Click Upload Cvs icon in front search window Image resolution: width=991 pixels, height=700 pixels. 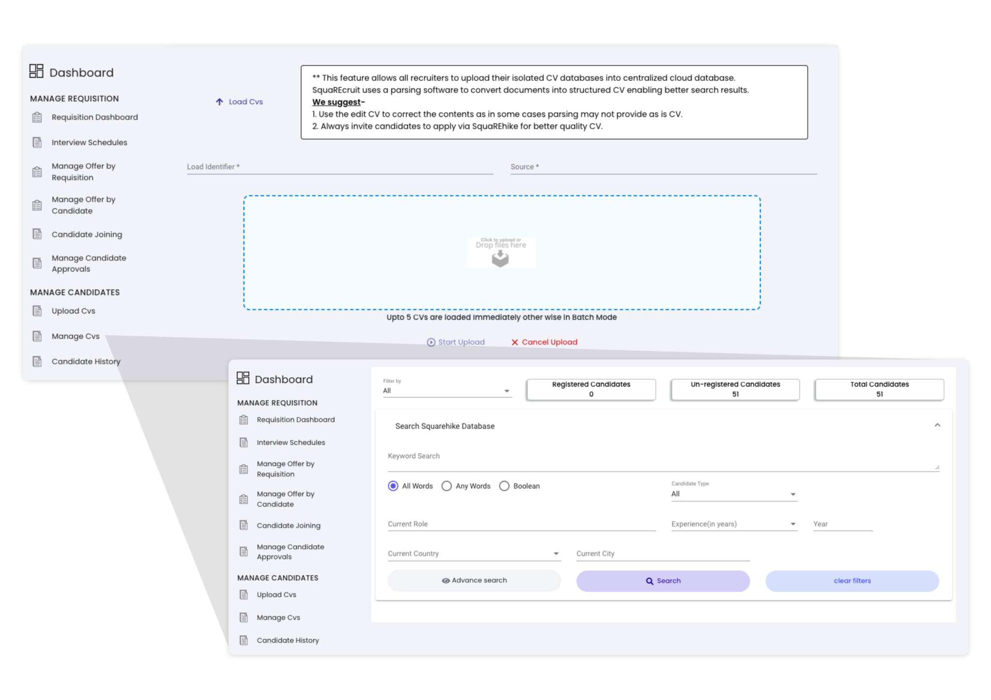tap(244, 595)
